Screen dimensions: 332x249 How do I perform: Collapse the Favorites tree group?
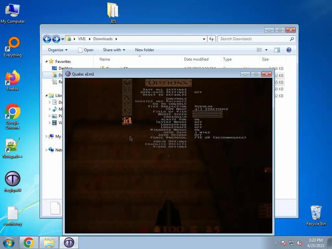coord(46,61)
